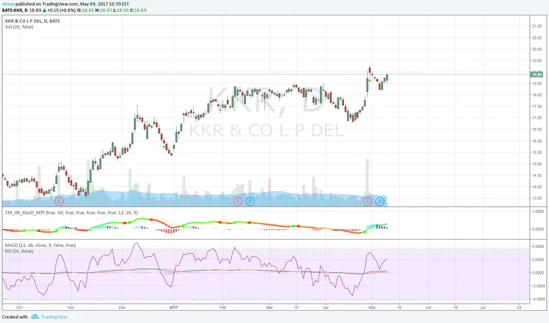
Task: Click the MACD (12, 26, close, 9) label
Action: 40,245
